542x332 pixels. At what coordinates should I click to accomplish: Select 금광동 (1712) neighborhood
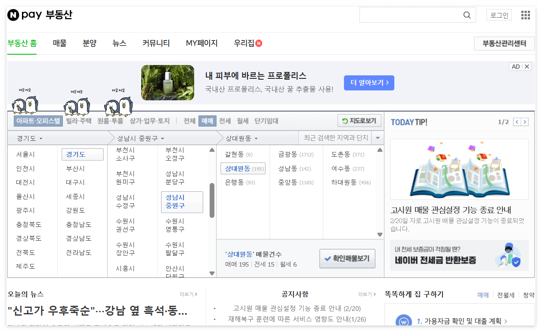coord(296,154)
